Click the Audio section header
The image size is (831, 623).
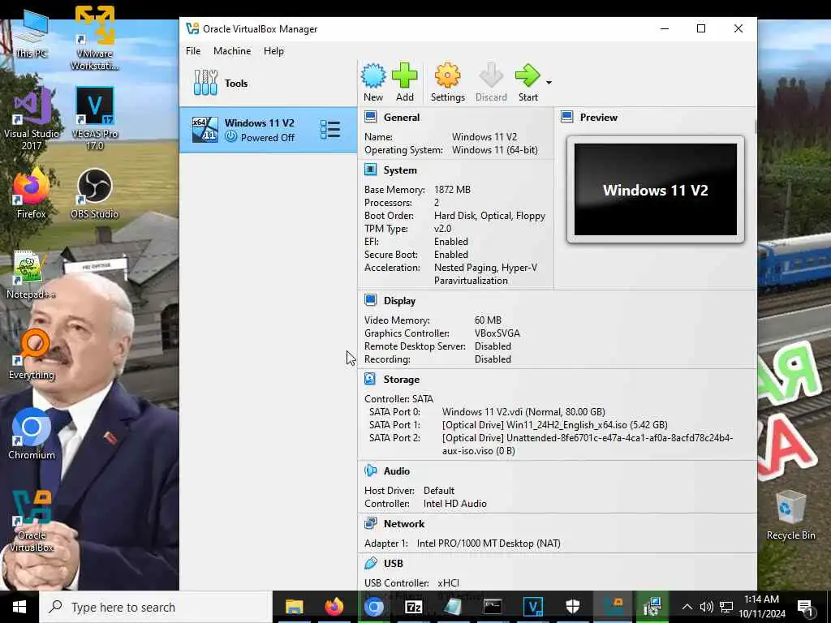pyautogui.click(x=396, y=471)
